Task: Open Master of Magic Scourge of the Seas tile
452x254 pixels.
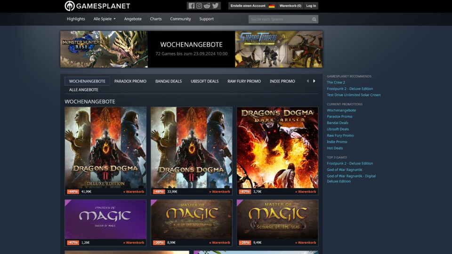Action: (277, 220)
